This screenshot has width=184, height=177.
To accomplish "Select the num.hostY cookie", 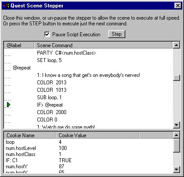I will [x=17, y=167].
